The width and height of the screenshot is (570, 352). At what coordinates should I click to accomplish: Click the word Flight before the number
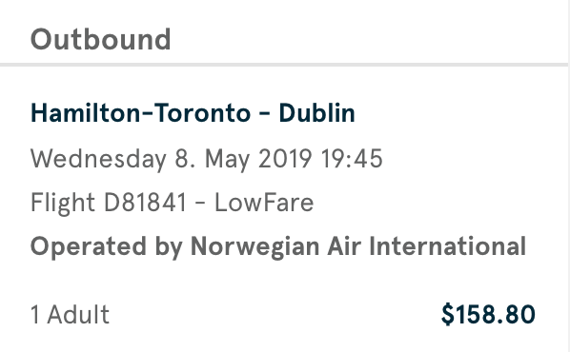(x=63, y=203)
